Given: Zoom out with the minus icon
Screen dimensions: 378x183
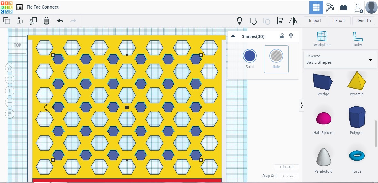Looking at the screenshot, I should (x=10, y=102).
